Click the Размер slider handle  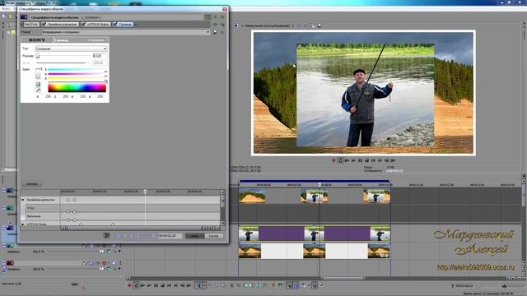(x=38, y=56)
